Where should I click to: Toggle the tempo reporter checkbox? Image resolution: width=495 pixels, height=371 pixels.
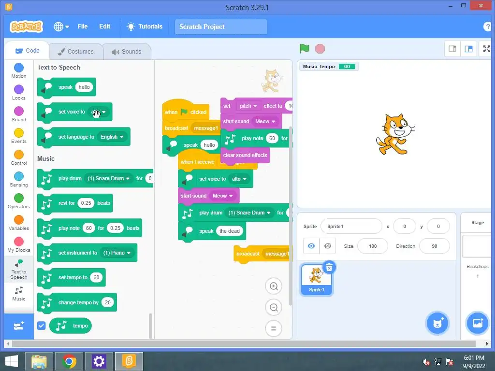coord(42,326)
